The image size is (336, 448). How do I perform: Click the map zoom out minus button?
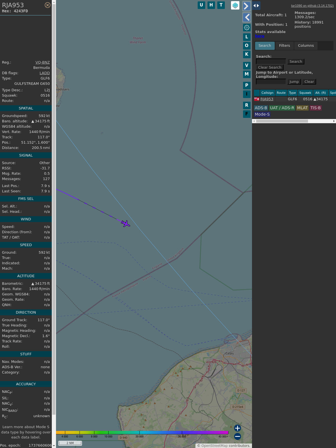pos(237,436)
